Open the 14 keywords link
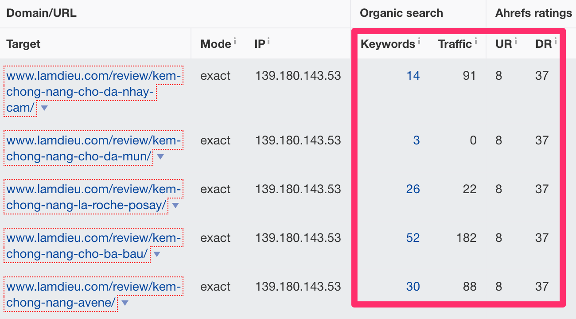 pos(413,76)
